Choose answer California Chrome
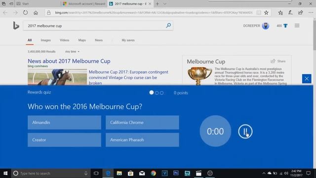The width and height of the screenshot is (316, 178). tap(142, 123)
